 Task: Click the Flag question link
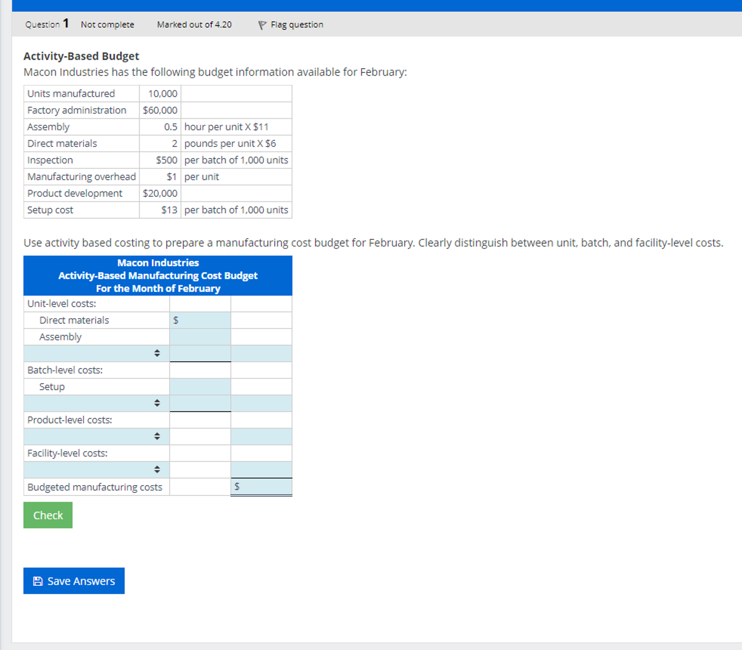tap(297, 25)
